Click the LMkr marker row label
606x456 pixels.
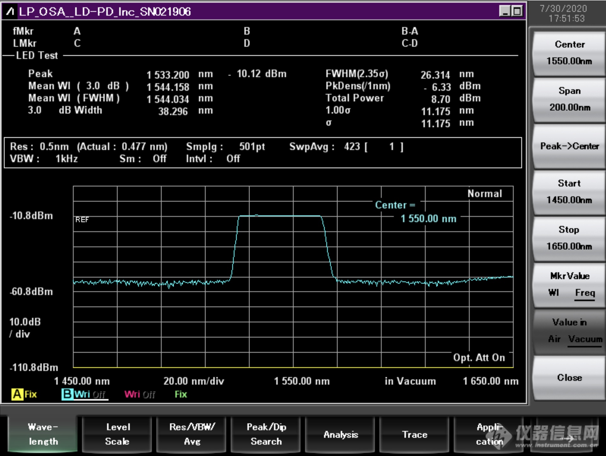[x=24, y=43]
